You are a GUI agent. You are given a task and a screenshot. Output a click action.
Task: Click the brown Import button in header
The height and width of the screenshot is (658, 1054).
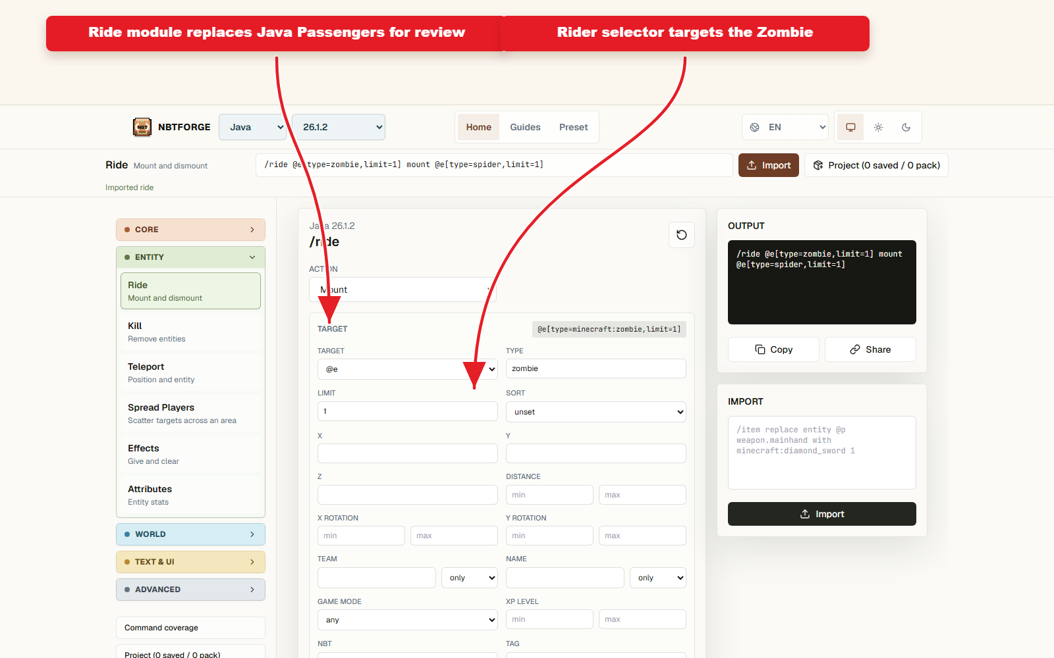[x=769, y=165]
